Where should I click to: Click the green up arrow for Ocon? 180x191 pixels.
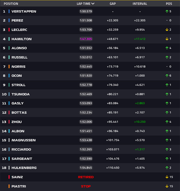[x=167, y=76]
